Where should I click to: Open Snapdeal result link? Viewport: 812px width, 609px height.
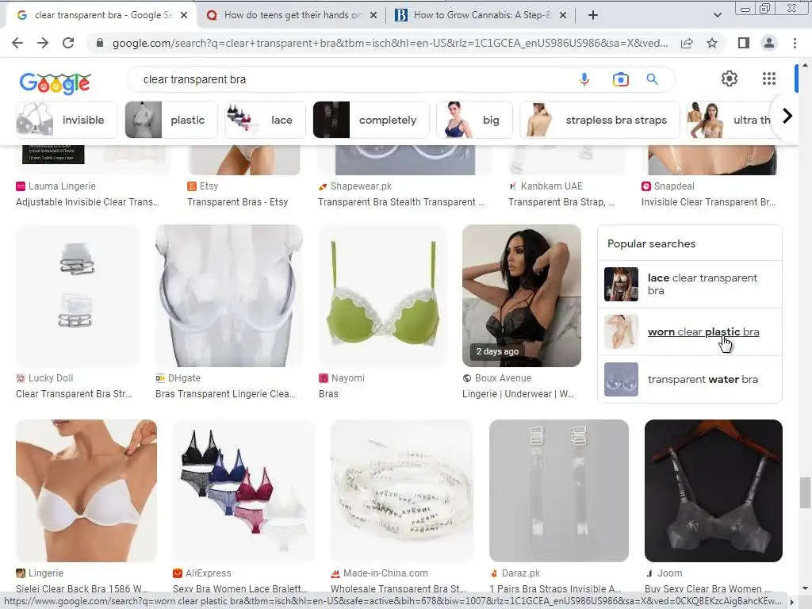pyautogui.click(x=709, y=202)
